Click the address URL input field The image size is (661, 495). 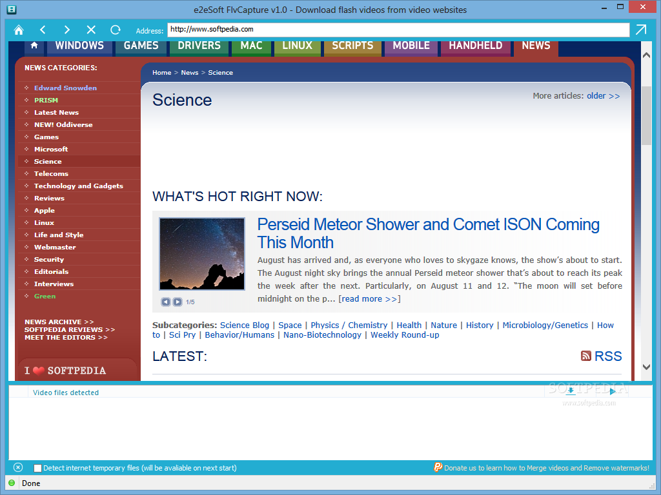(398, 30)
